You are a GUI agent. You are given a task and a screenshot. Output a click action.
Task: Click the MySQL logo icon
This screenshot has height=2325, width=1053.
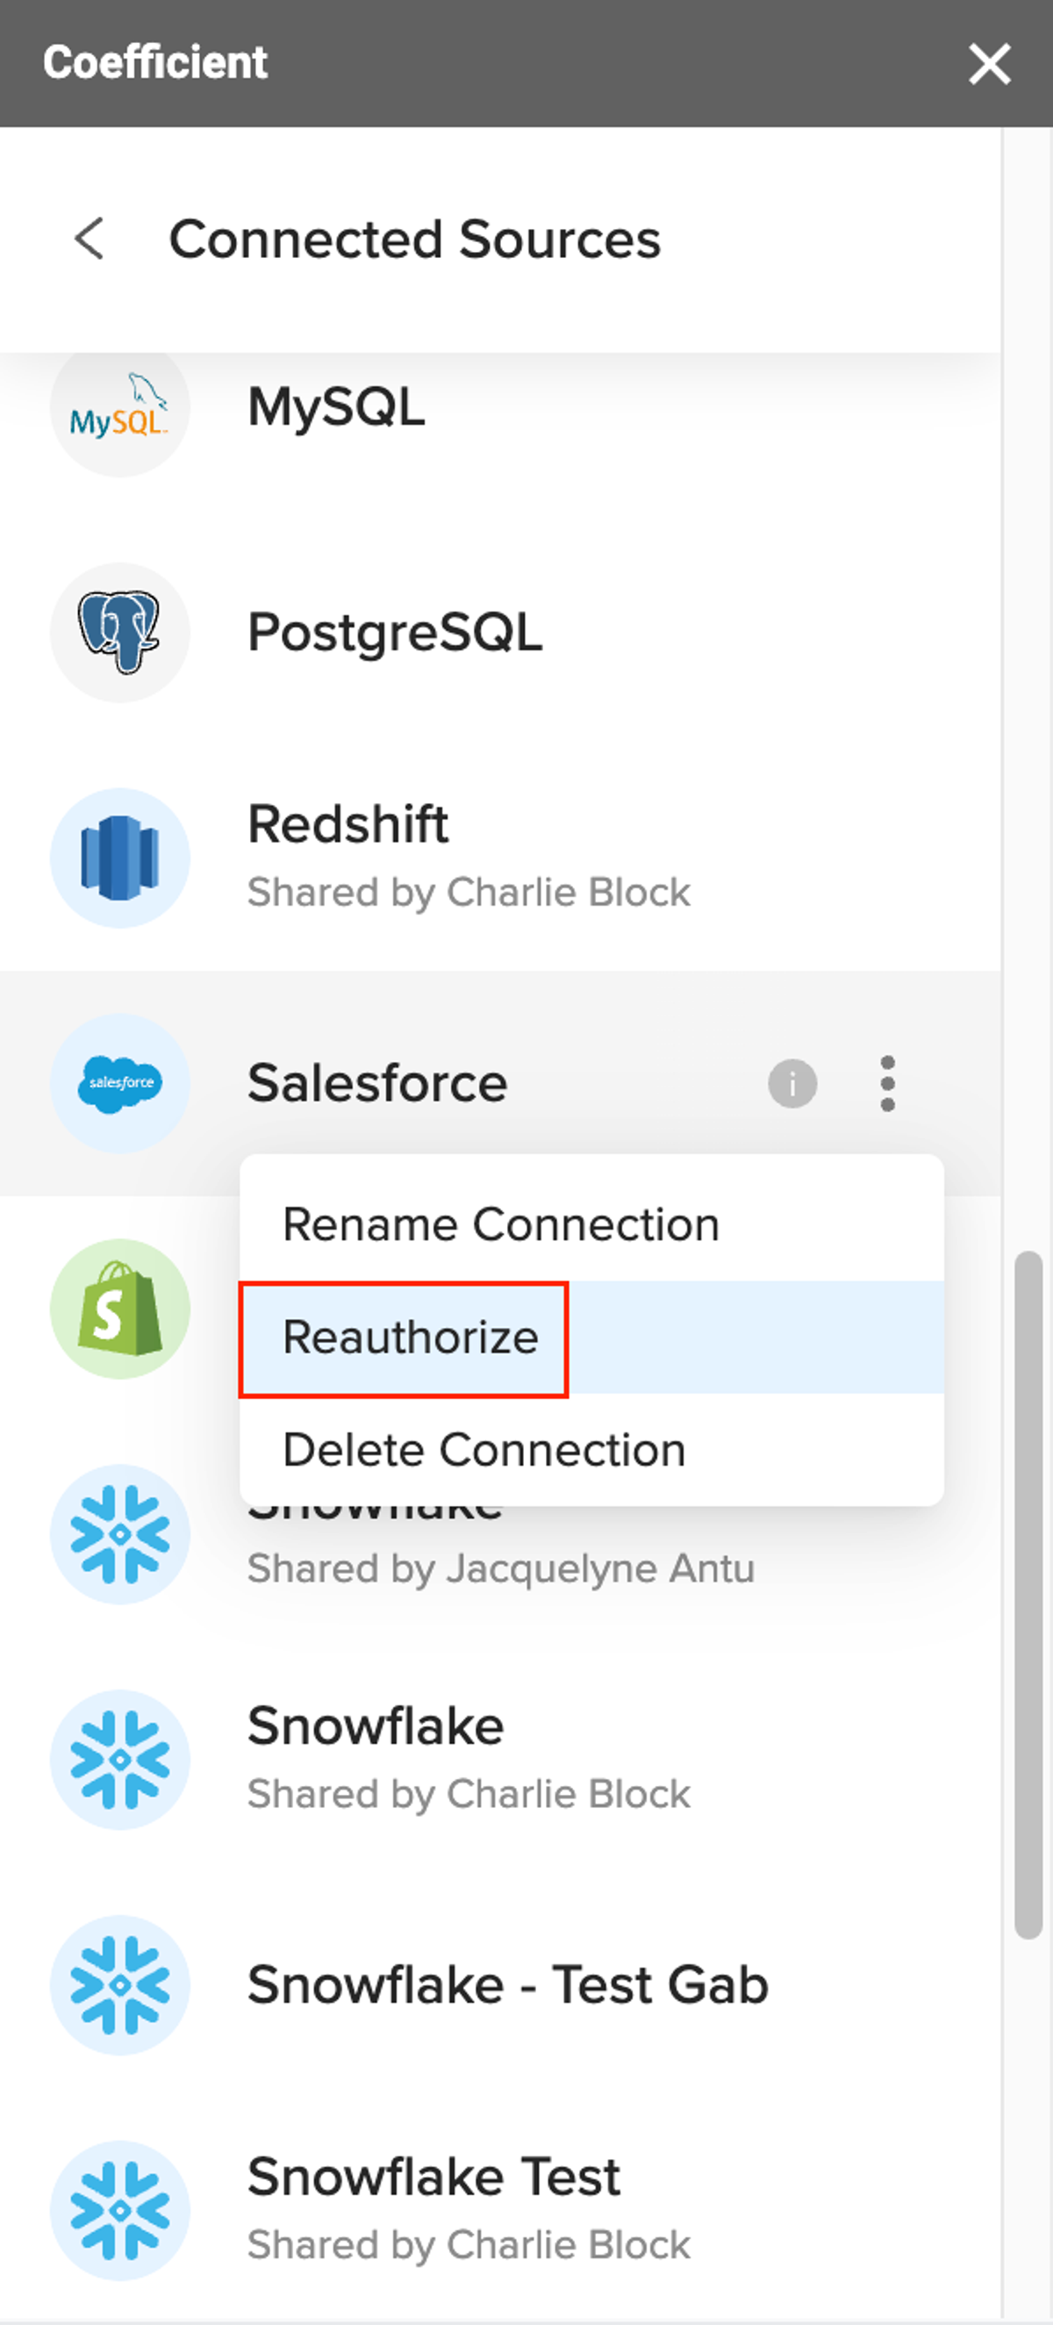coord(120,407)
